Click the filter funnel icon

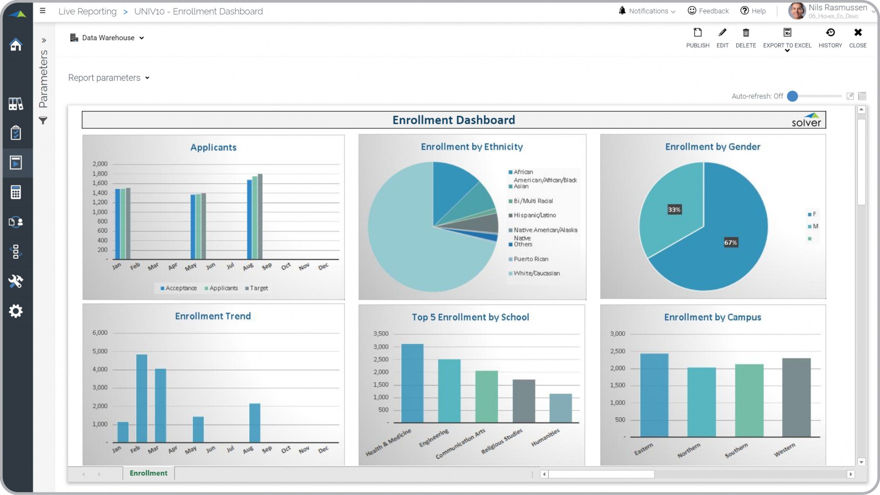click(43, 121)
